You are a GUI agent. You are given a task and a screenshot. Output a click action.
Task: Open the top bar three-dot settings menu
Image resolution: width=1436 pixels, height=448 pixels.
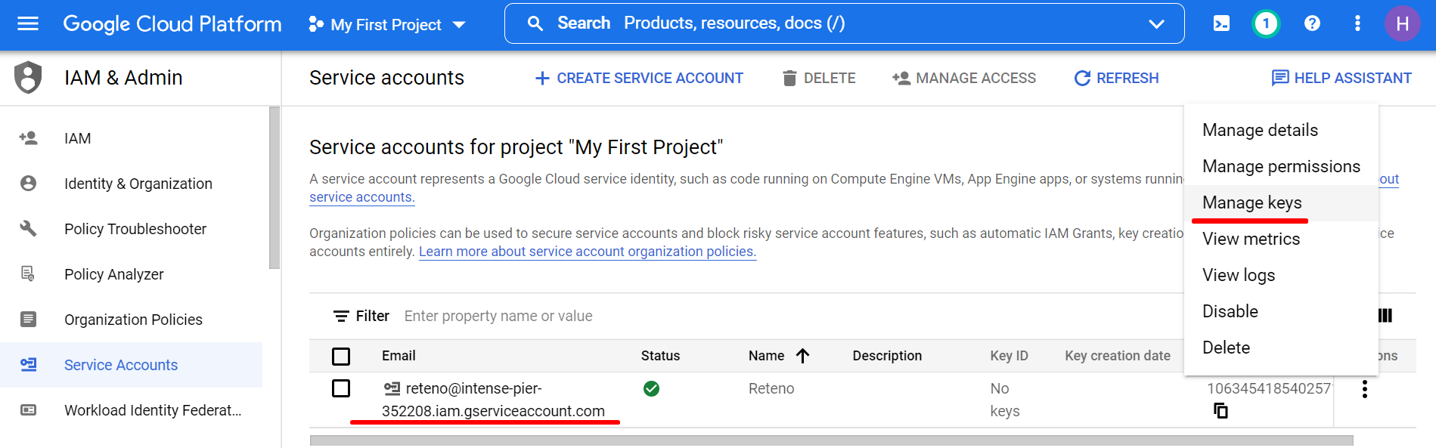(1357, 23)
